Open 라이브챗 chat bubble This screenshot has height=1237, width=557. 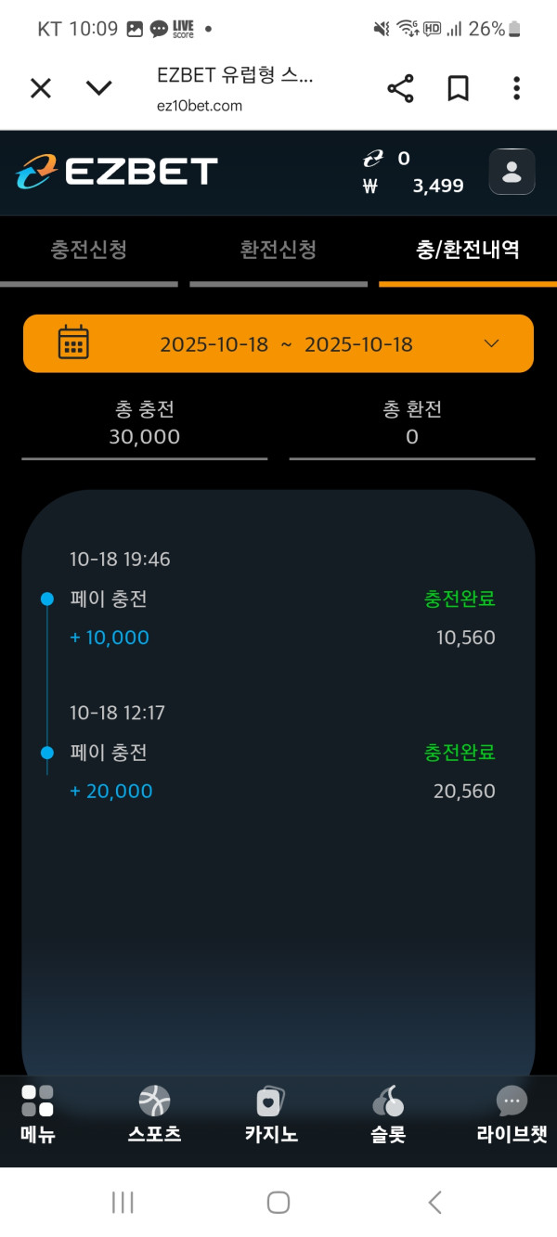pyautogui.click(x=512, y=1112)
